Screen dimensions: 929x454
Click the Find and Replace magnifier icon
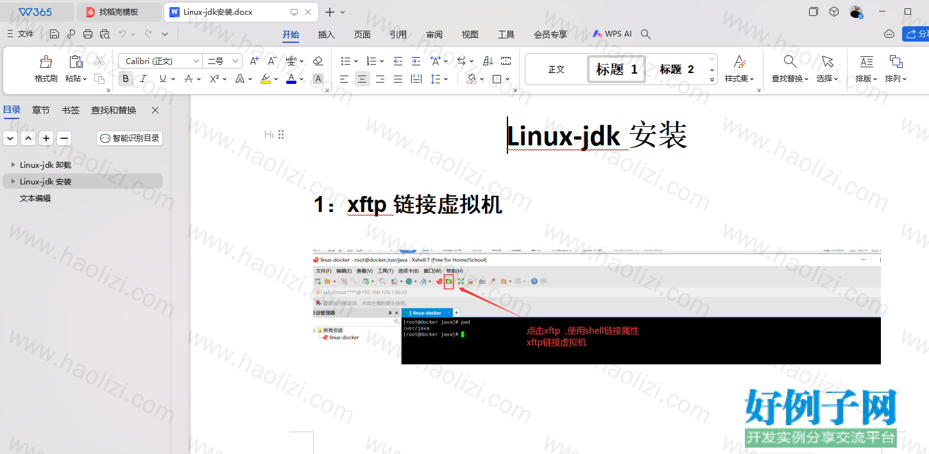pyautogui.click(x=790, y=61)
